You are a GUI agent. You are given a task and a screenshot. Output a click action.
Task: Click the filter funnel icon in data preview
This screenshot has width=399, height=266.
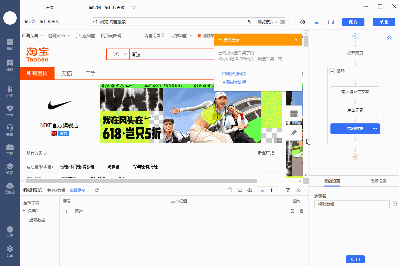click(x=288, y=190)
